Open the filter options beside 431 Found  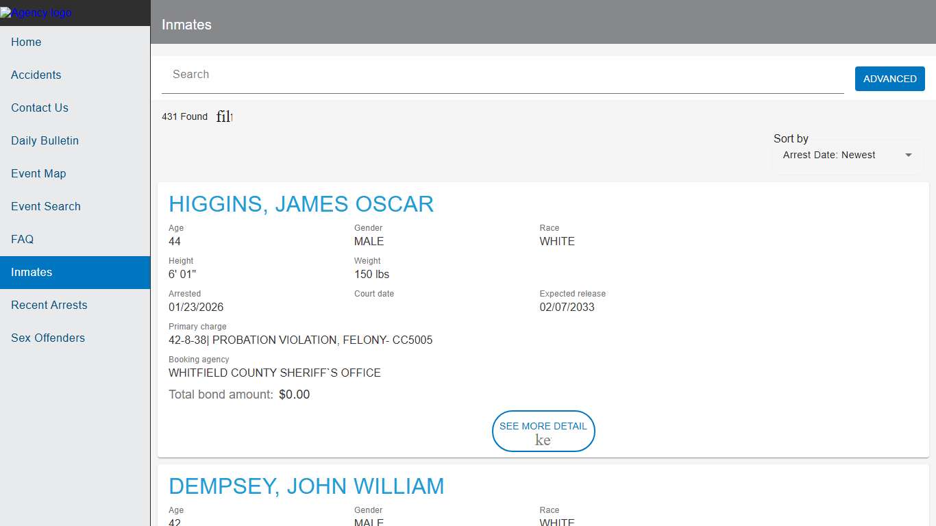224,116
